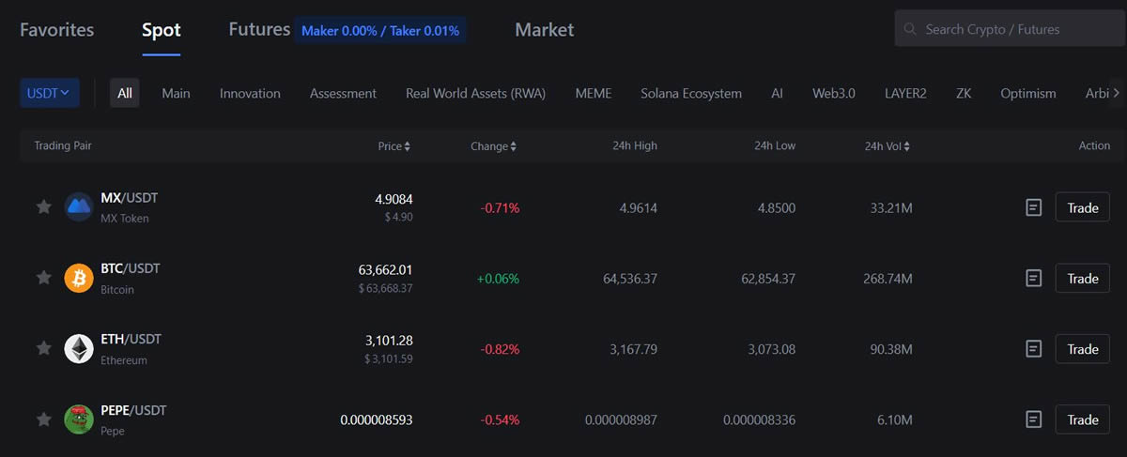The image size is (1127, 457).
Task: Click the PEPE frog coin icon
Action: (79, 419)
